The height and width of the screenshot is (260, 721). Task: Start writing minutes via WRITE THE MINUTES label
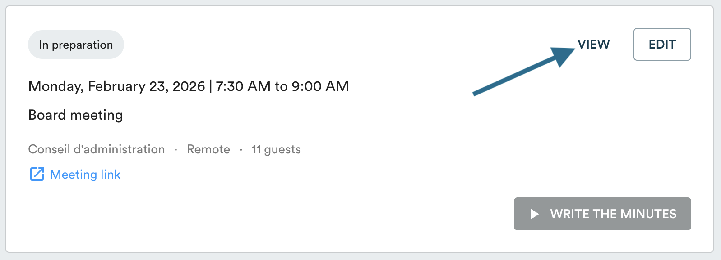pyautogui.click(x=613, y=214)
